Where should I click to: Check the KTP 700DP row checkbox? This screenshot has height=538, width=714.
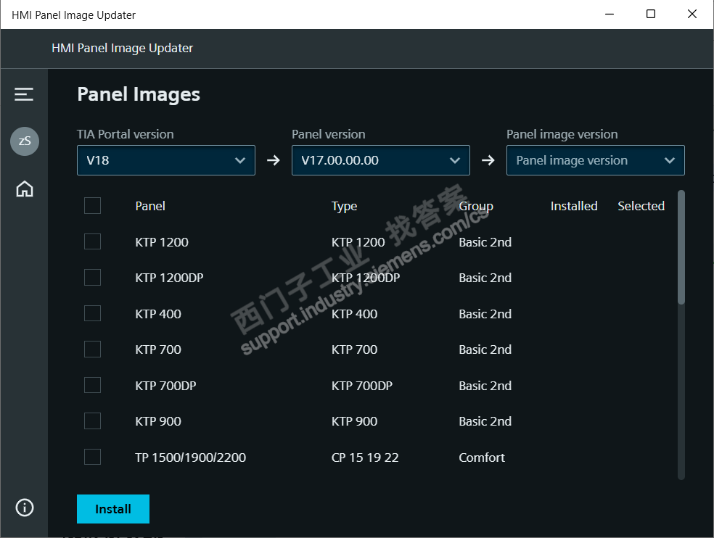pyautogui.click(x=92, y=385)
